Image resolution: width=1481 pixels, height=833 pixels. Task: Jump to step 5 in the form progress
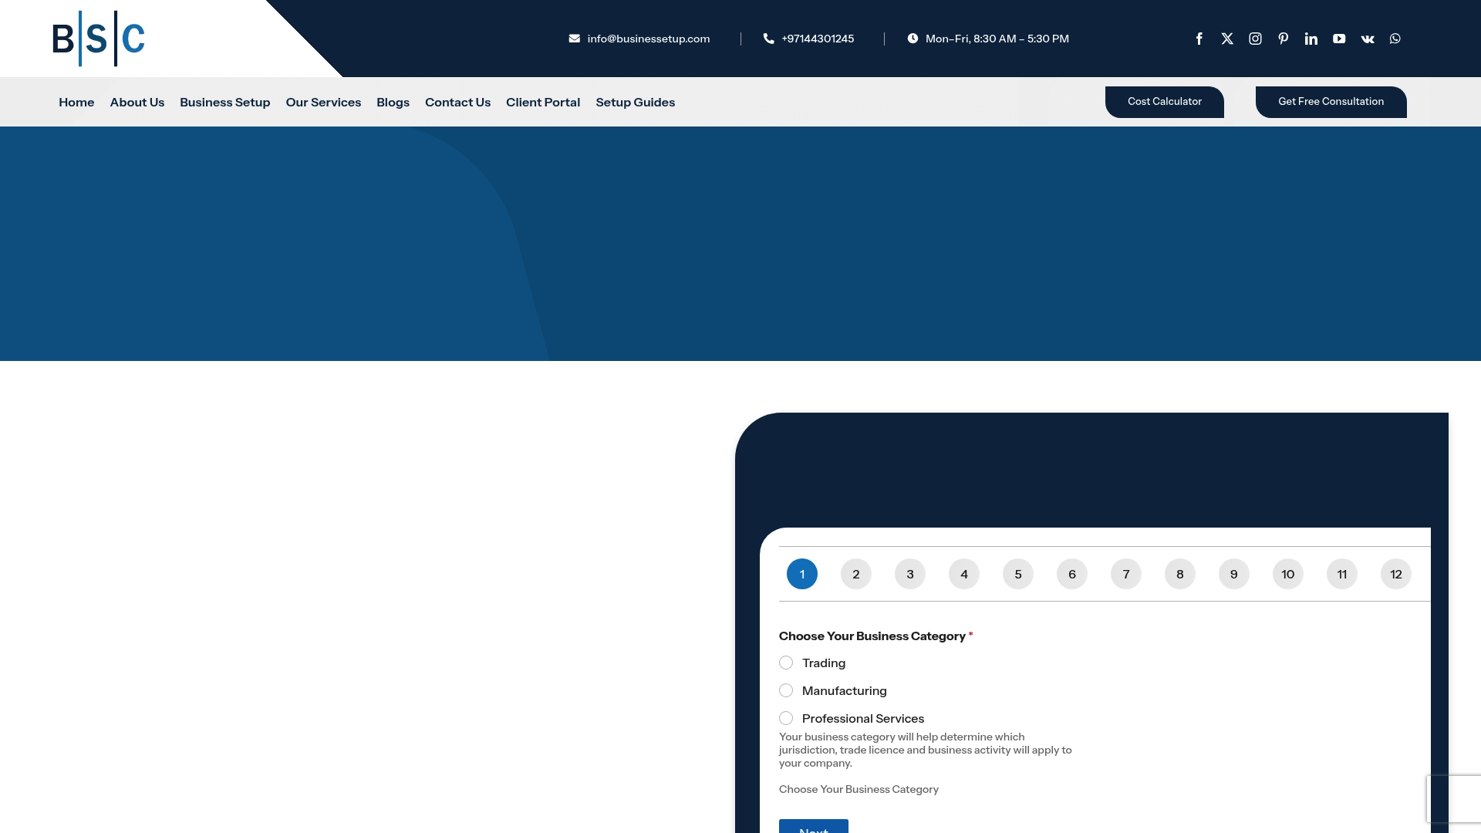1018,574
